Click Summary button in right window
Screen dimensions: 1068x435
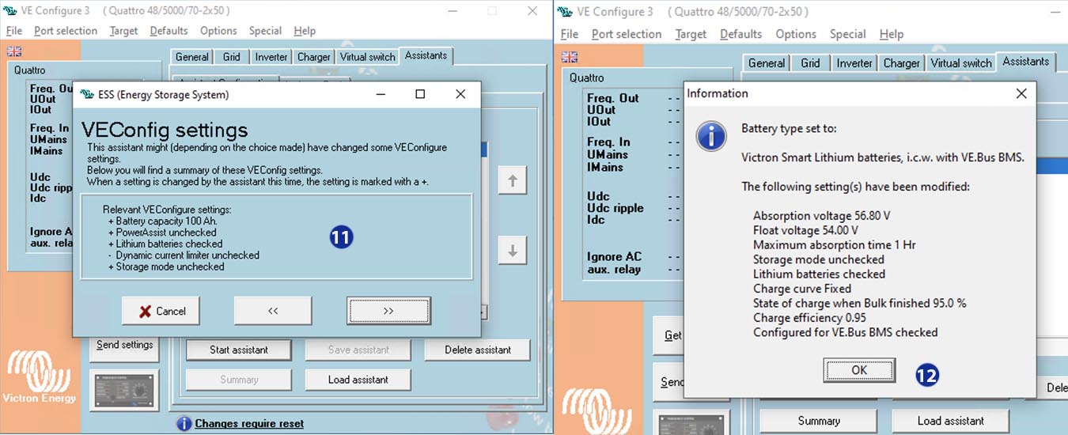pos(819,421)
